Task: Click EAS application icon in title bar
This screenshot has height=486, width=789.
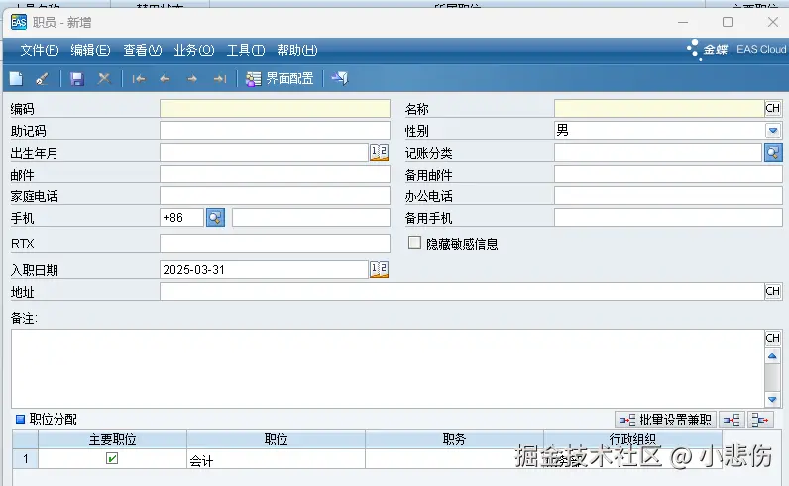Action: (x=19, y=22)
